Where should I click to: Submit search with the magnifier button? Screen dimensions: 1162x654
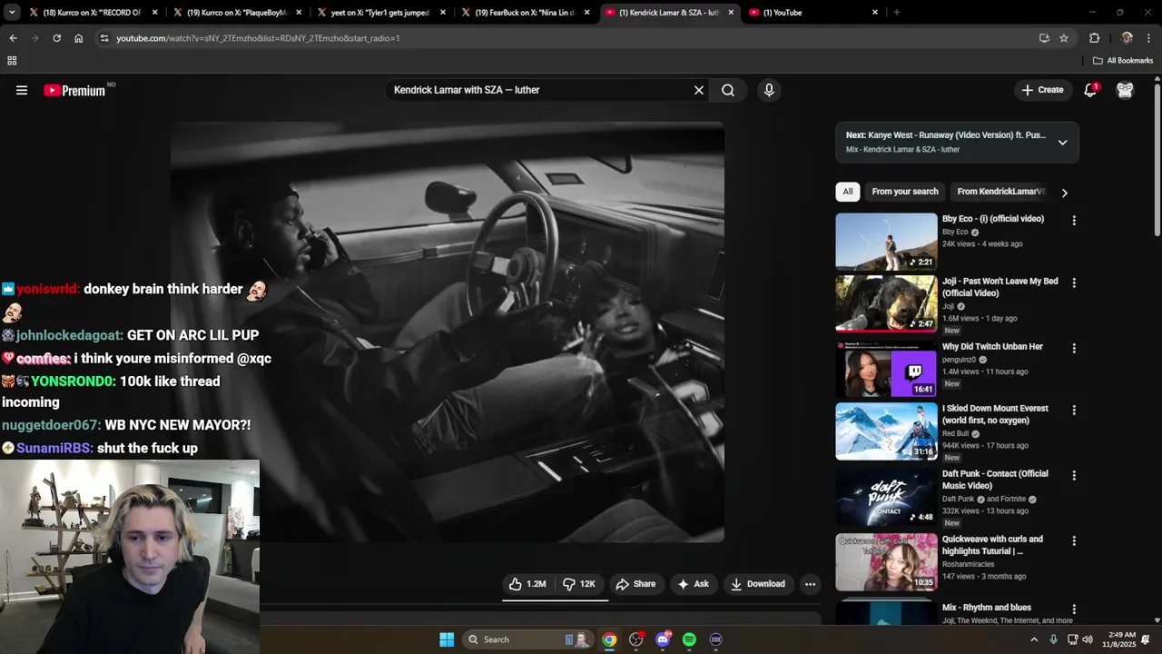point(728,90)
